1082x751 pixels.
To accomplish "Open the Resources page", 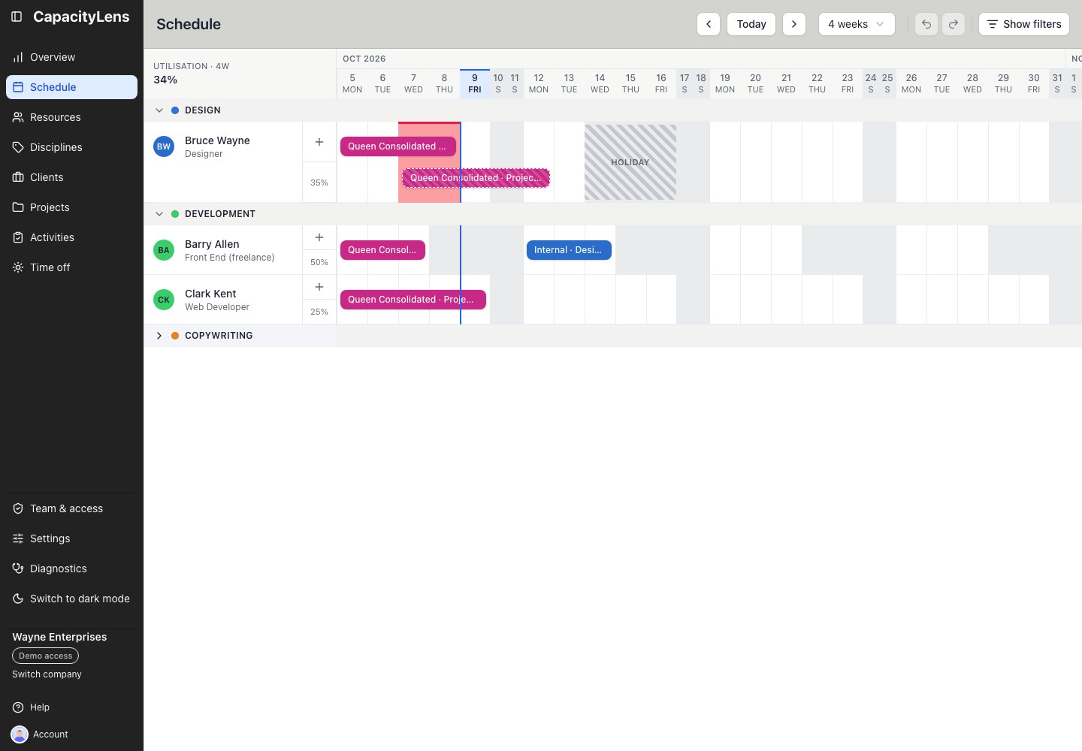I will [x=71, y=117].
